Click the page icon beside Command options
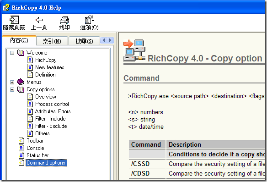The width and height of the screenshot is (267, 182). click(21, 163)
